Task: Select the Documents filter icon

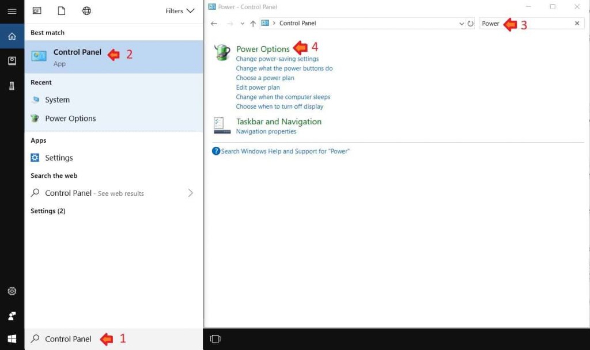Action: (x=62, y=10)
